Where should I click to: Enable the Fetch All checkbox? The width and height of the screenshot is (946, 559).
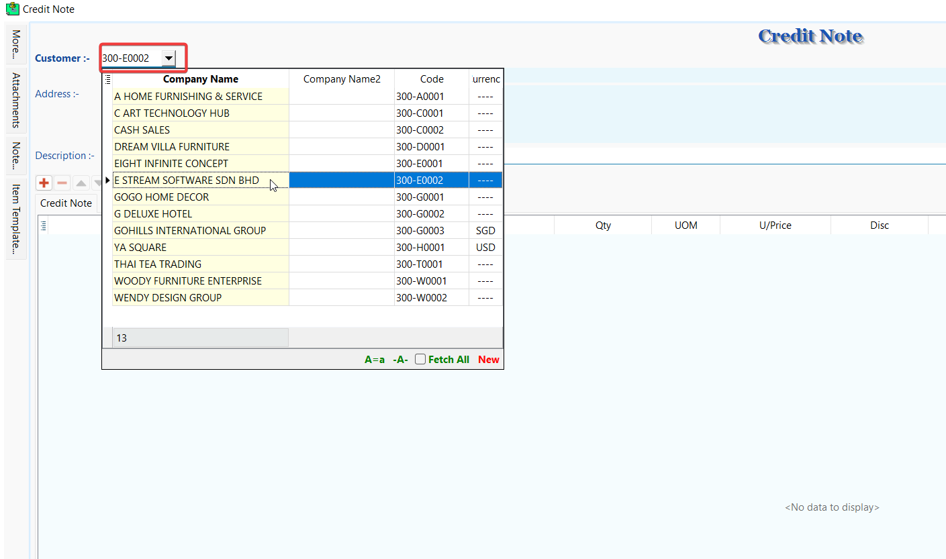pyautogui.click(x=420, y=360)
